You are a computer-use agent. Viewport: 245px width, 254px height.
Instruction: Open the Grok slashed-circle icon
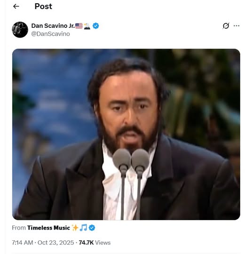[x=226, y=25]
